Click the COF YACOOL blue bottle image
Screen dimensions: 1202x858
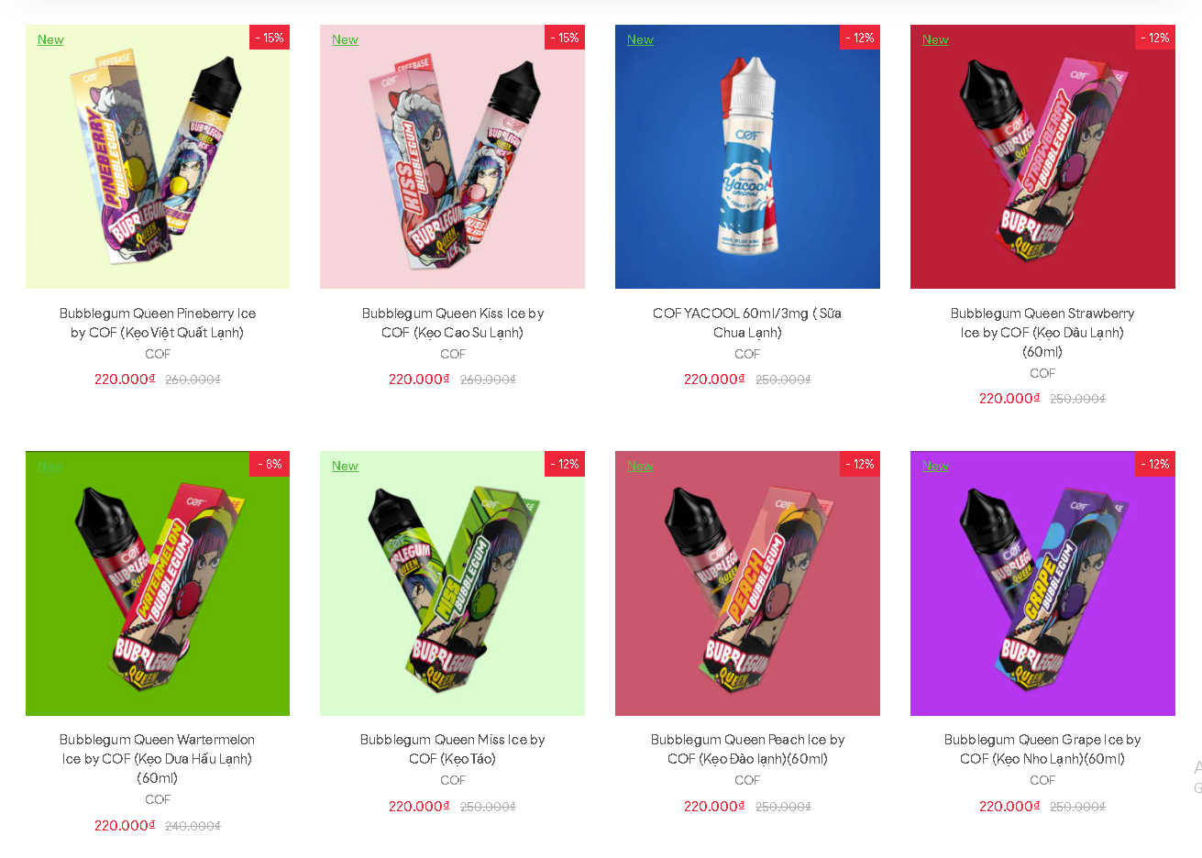[747, 157]
